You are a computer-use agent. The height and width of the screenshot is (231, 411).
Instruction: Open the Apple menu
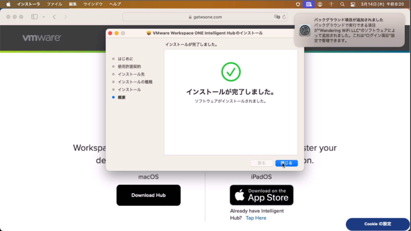[x=8, y=4]
